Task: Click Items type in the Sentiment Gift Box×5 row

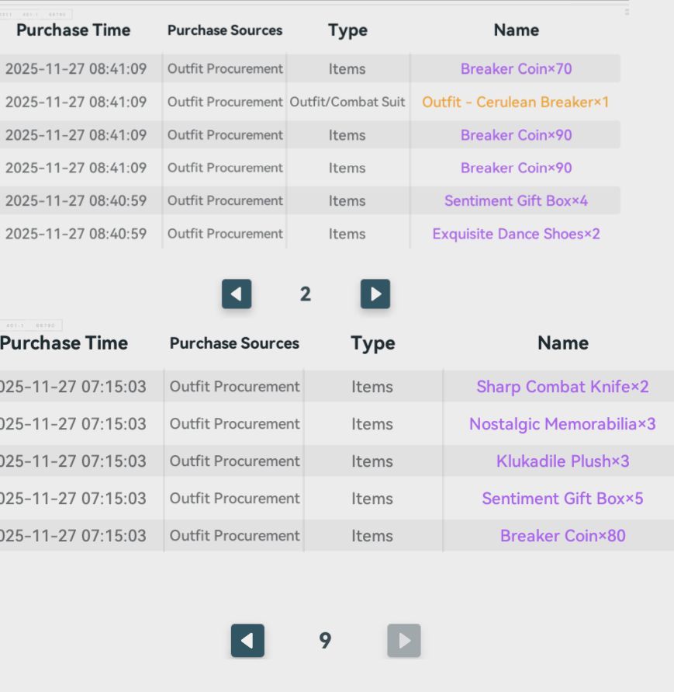Action: pos(372,499)
